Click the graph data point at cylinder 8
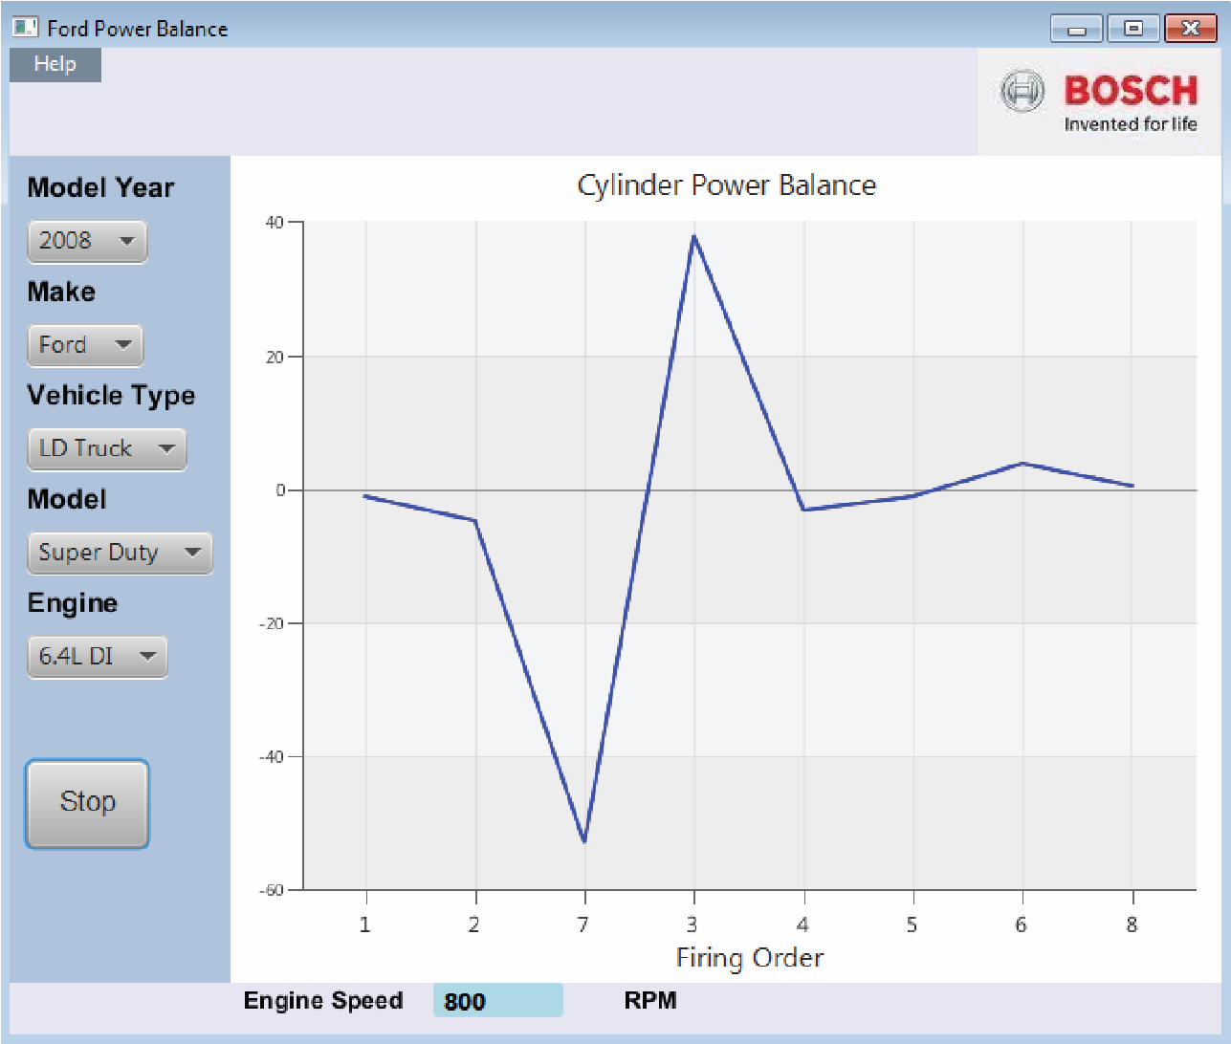Screen dimensions: 1231x1044 pyautogui.click(x=1132, y=486)
